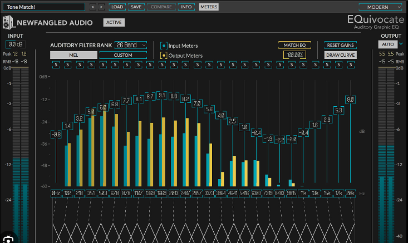Click the 20k frequency label
Viewport: 408px width, 243px height.
[351, 194]
